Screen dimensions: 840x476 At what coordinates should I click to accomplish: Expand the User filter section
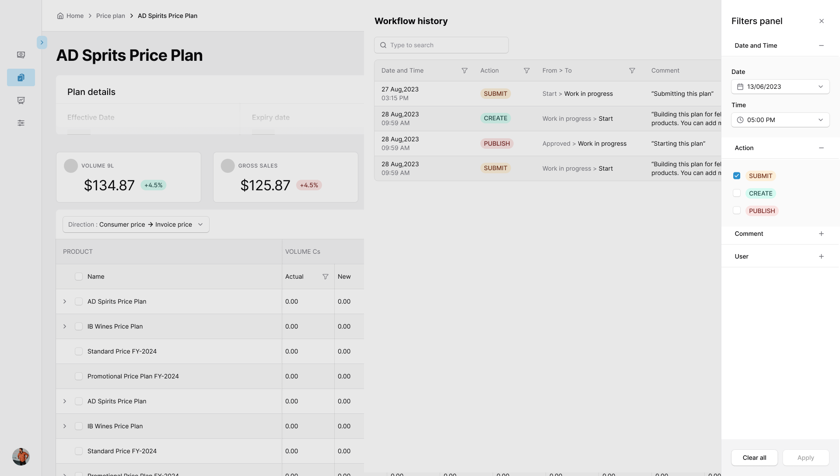(821, 256)
